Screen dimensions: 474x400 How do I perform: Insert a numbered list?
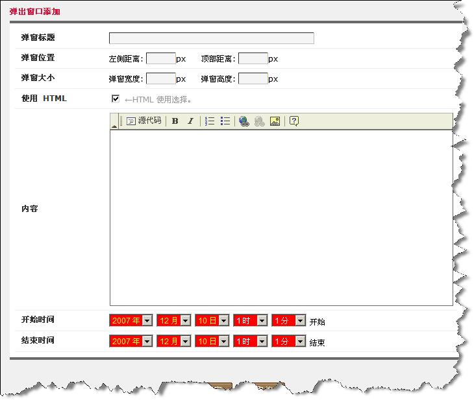click(x=210, y=121)
